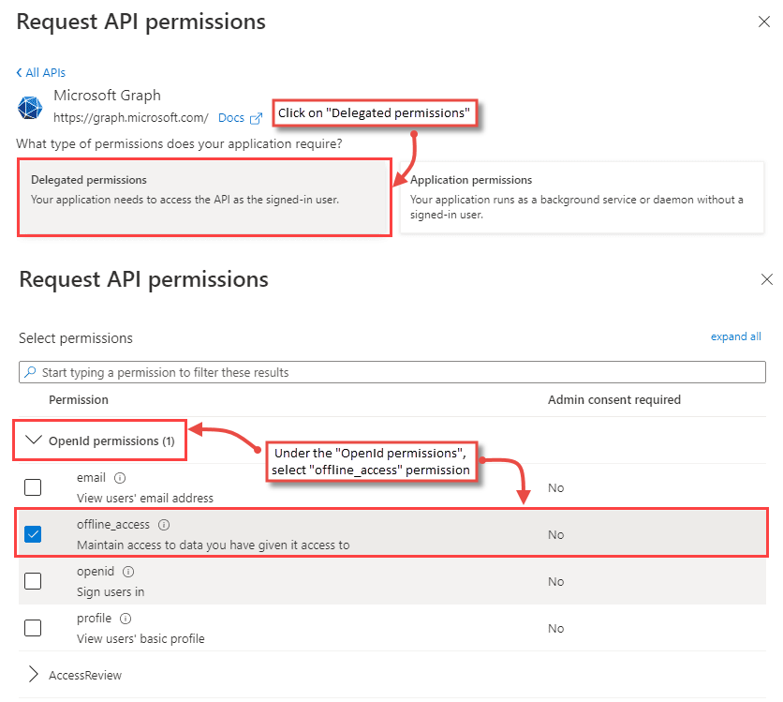Enable the openid permission checkbox
Viewport: 783px width, 702px height.
[x=33, y=581]
